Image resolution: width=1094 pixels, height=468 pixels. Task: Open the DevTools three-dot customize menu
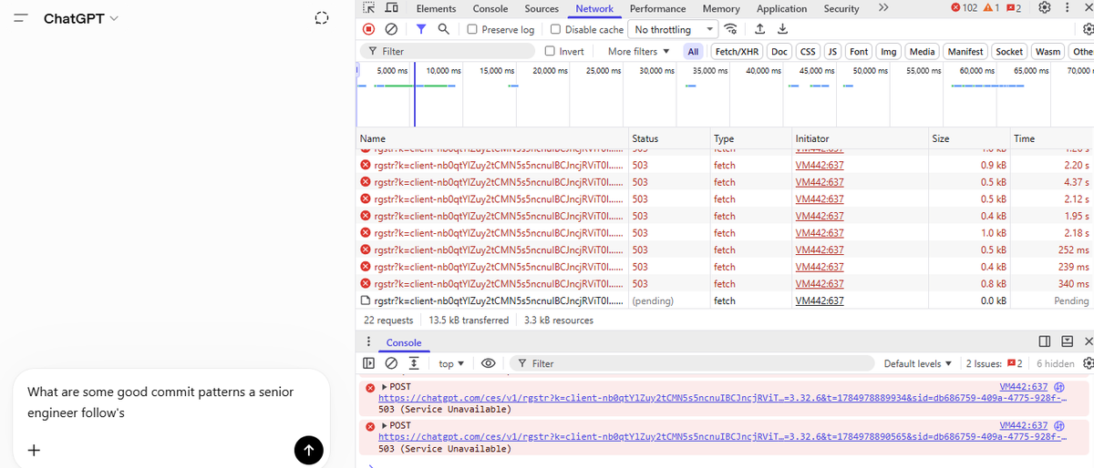[x=1067, y=8]
